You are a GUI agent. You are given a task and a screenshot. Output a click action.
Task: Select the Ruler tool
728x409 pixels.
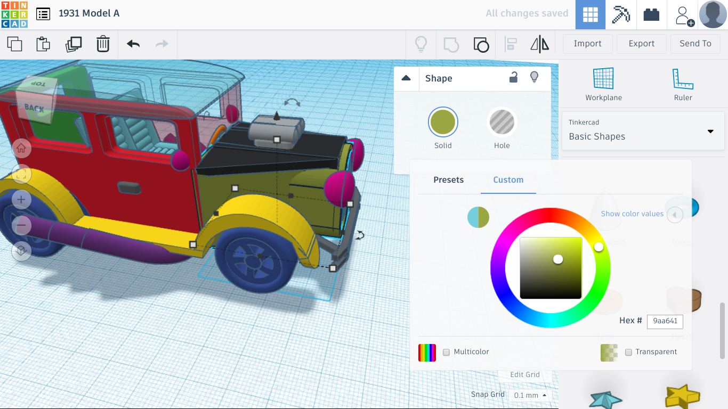683,83
